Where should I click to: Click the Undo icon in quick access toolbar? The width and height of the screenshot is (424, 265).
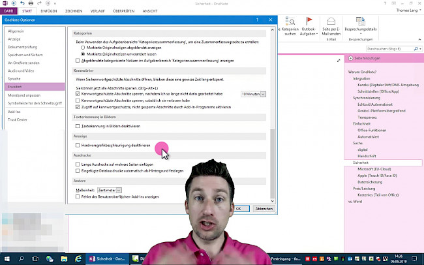[x=22, y=3]
